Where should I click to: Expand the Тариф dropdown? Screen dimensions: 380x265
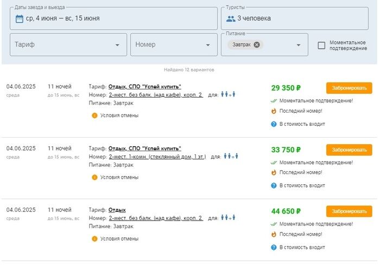(117, 45)
